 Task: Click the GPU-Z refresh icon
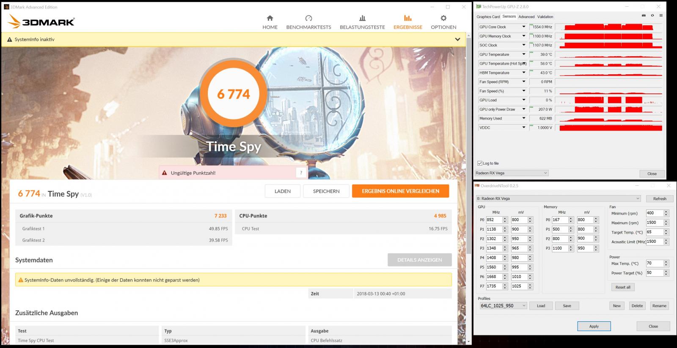point(652,16)
